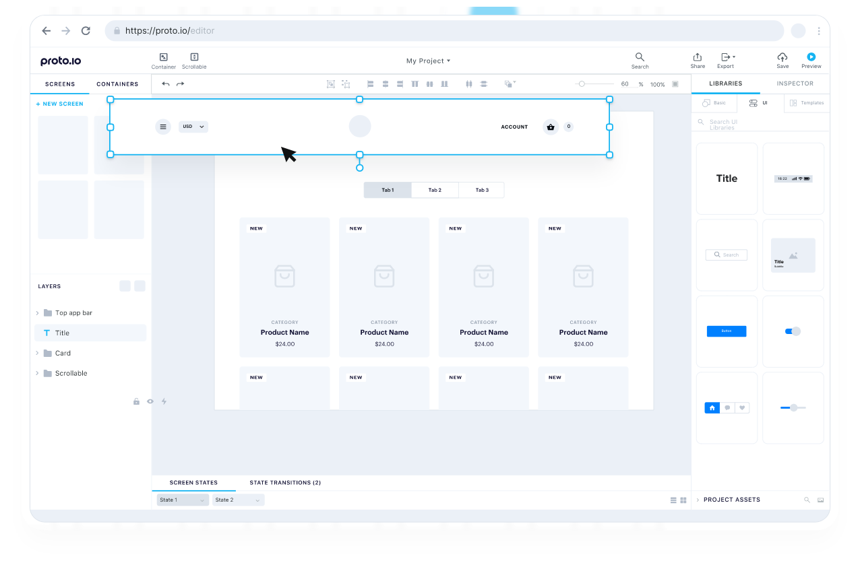Screen dimensions: 860x567
Task: Open the Export menu button
Action: click(726, 57)
